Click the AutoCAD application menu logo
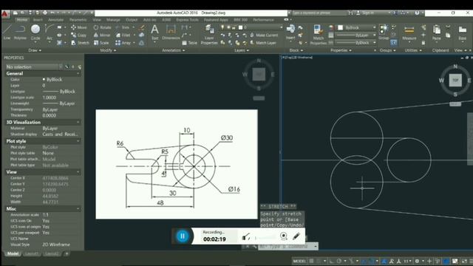 [5, 13]
